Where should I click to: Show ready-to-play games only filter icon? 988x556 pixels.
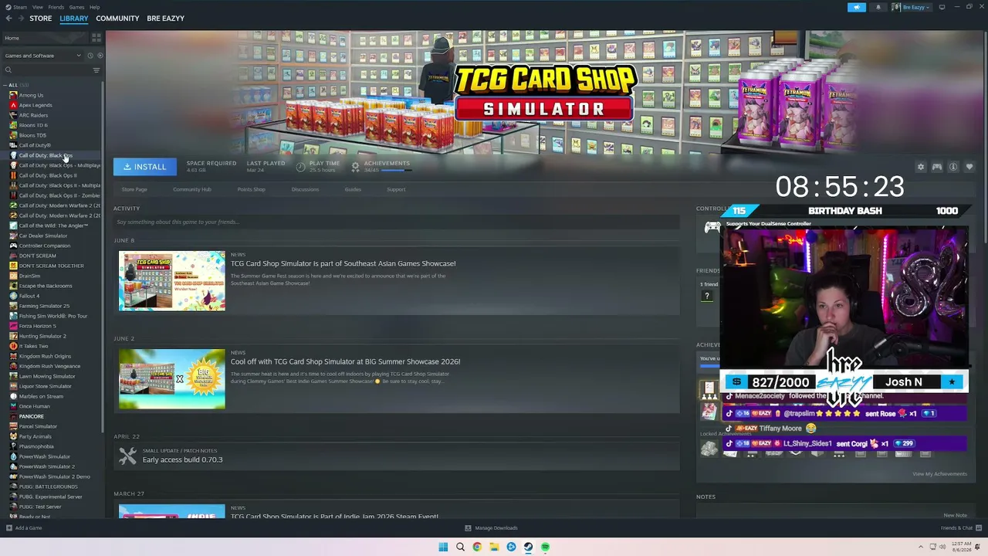click(x=100, y=56)
